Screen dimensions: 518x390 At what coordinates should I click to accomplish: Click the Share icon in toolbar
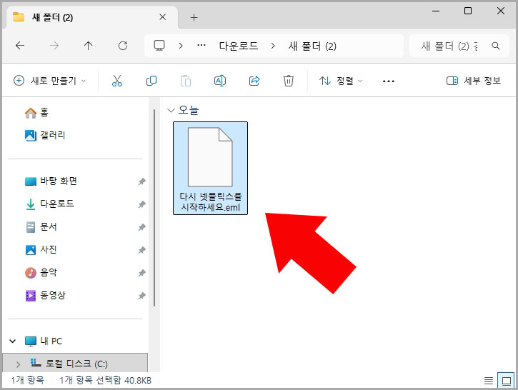tap(254, 81)
